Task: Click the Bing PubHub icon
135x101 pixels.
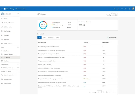Action: click(x=2, y=83)
